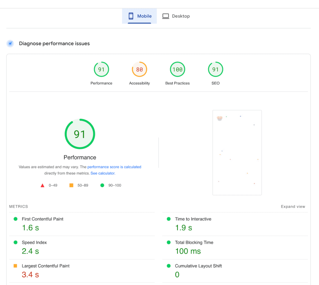The width and height of the screenshot is (319, 285).
Task: Switch to the Mobile tab
Action: [139, 16]
